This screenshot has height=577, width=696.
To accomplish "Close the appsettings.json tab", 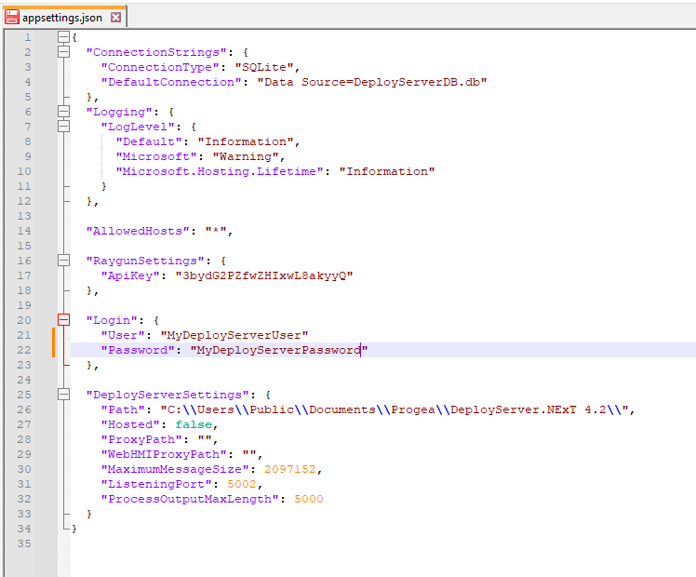I will coord(116,18).
